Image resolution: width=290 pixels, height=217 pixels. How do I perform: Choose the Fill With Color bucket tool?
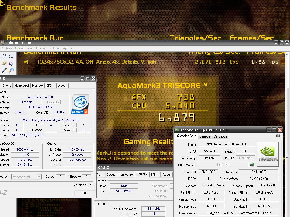coord(11,63)
